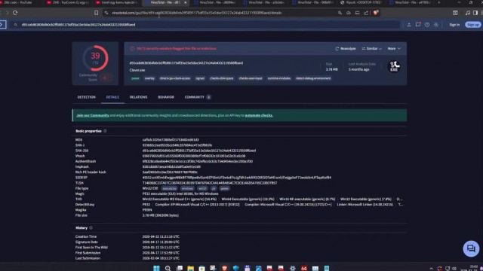Click the info icon next to History
Image resolution: width=483 pixels, height=271 pixels.
91,228
